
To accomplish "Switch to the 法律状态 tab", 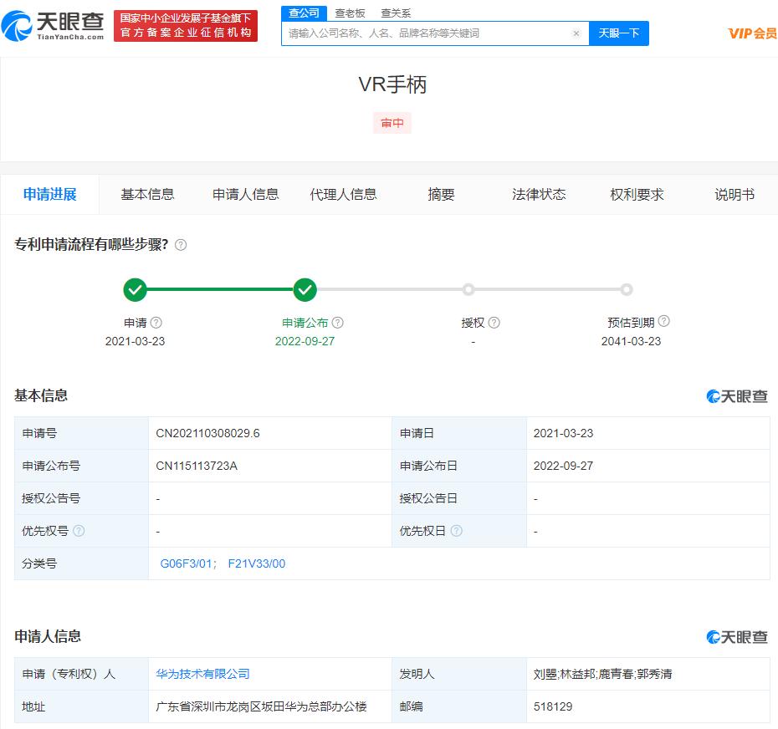I will coord(539,195).
